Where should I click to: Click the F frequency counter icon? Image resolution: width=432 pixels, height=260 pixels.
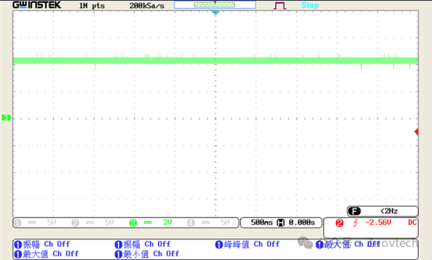tap(355, 211)
